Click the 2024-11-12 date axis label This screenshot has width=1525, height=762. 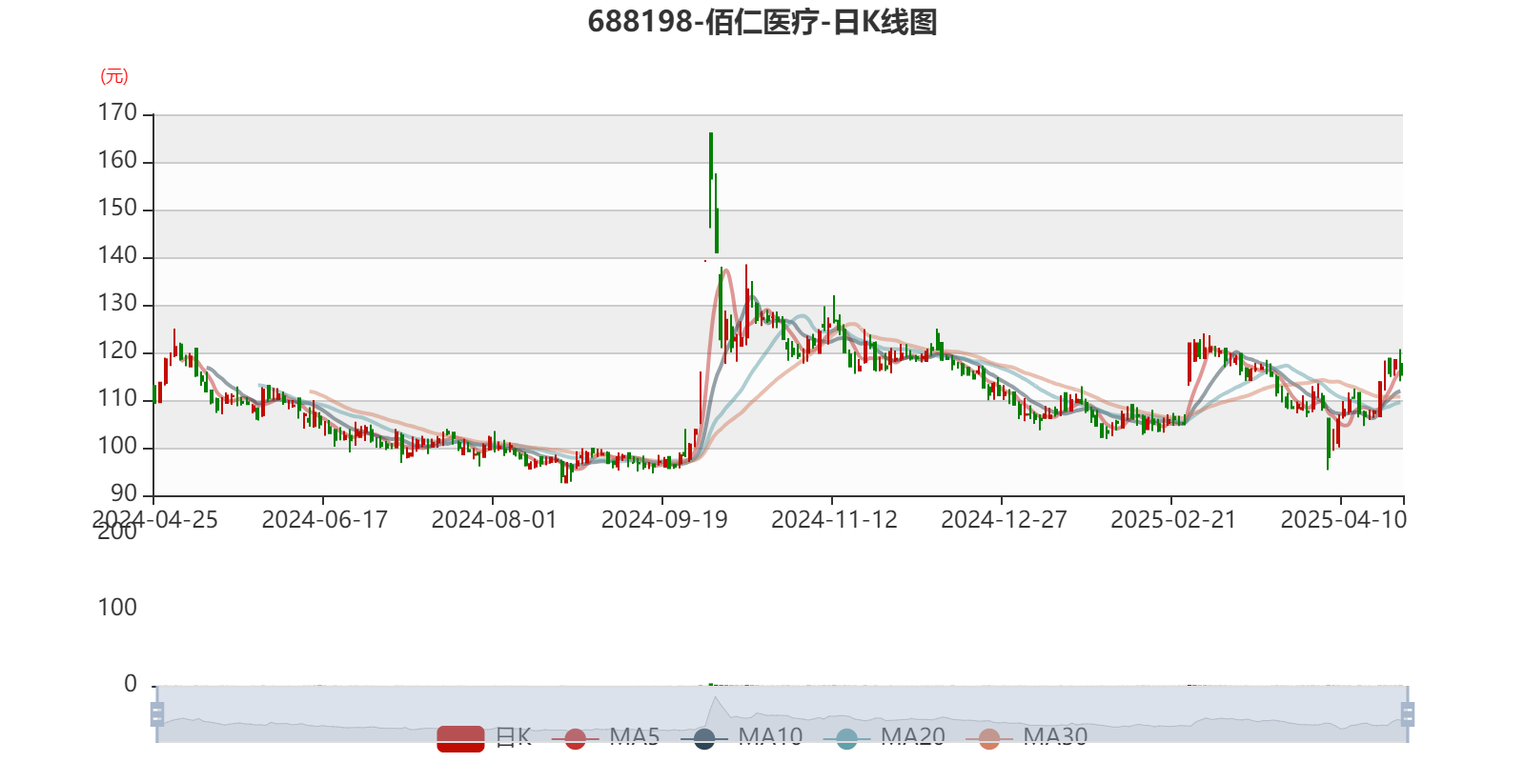(x=834, y=519)
